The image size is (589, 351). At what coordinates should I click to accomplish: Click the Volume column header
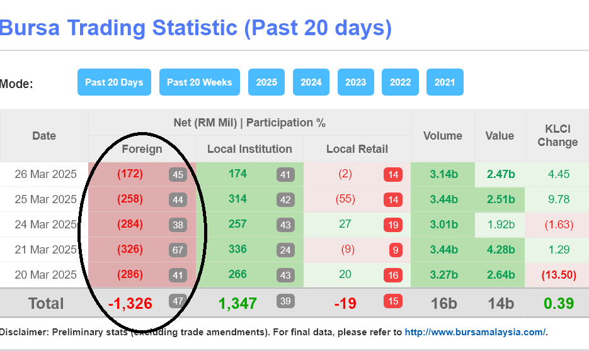coord(443,136)
